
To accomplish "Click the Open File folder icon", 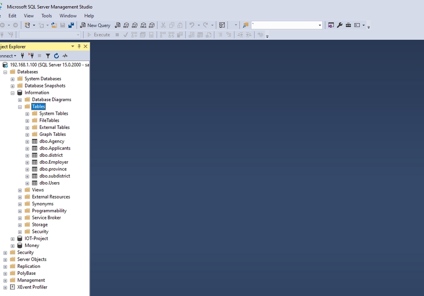I will 54,25.
